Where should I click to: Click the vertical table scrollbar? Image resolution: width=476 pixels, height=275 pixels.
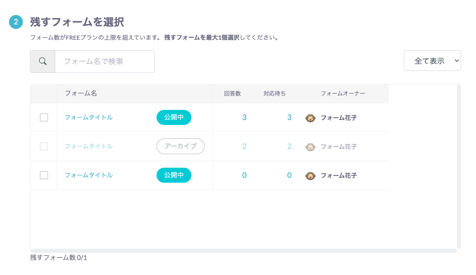point(459,167)
